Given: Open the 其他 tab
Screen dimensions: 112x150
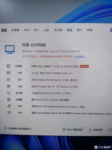Looking at the screenshot, I should 90,30.
